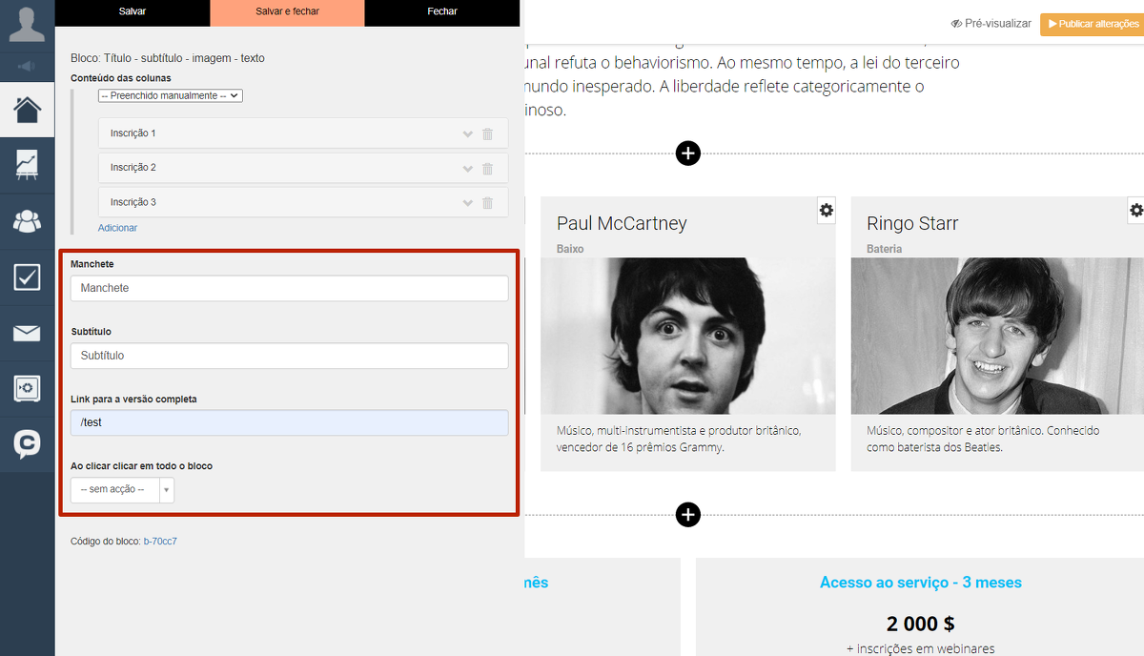
Task: Open Paul McCartney block settings gear
Action: point(827,211)
